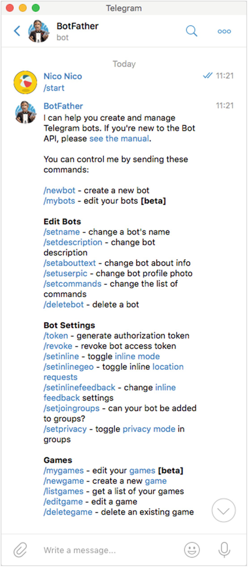The image size is (248, 567).
Task: Click the /newgame command link
Action: pos(64,481)
